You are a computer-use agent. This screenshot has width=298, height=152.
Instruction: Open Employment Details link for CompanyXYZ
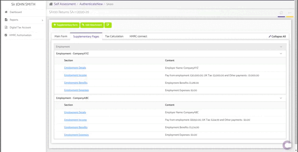click(x=75, y=68)
